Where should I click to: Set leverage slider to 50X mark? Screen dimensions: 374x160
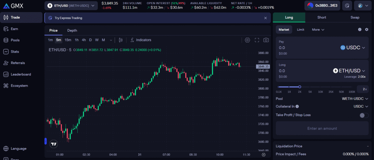pyautogui.click(x=341, y=92)
